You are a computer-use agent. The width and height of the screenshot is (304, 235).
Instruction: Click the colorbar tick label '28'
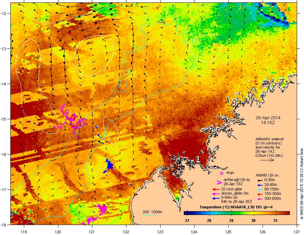pyautogui.click(x=209, y=220)
